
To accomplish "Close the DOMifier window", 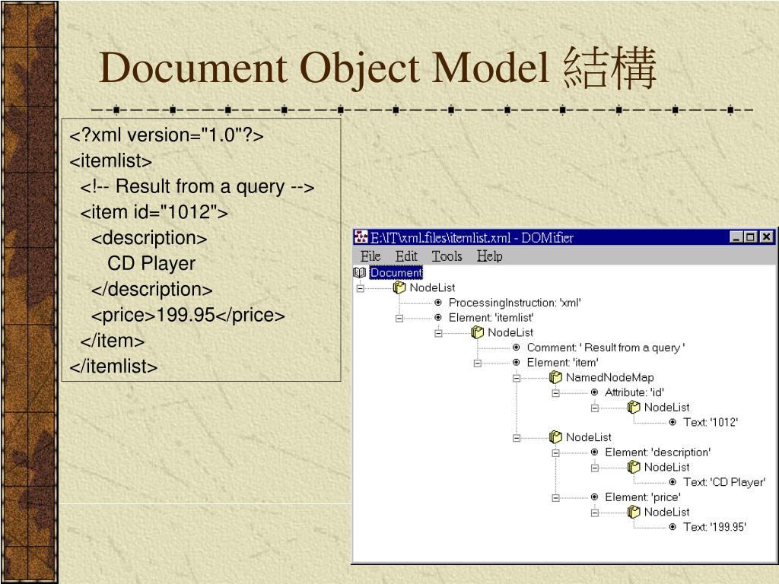I will [767, 237].
